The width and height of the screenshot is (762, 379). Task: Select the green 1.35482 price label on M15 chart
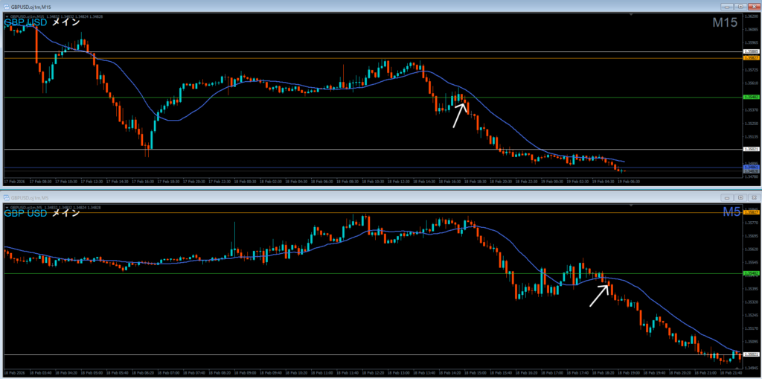752,97
